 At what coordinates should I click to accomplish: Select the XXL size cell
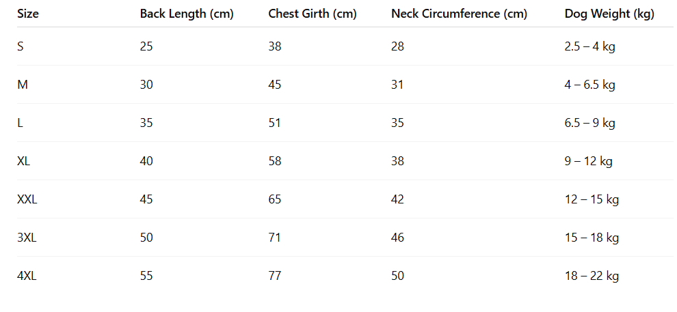click(27, 199)
